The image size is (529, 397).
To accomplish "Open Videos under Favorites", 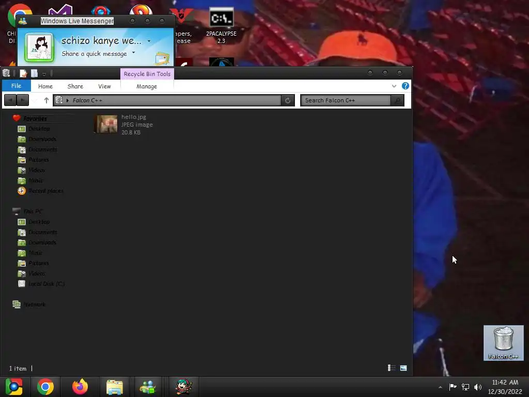I will 37,170.
